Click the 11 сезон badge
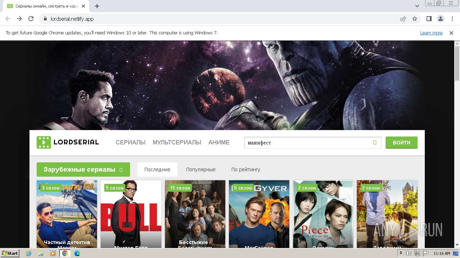Image resolution: width=460 pixels, height=258 pixels. tap(180, 188)
